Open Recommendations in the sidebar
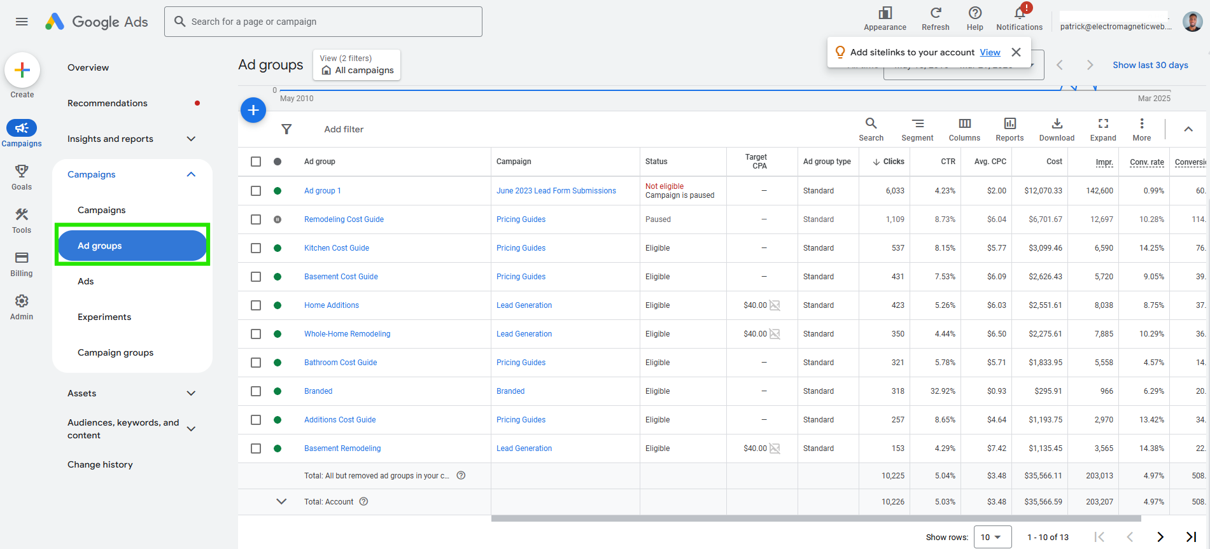 (107, 103)
